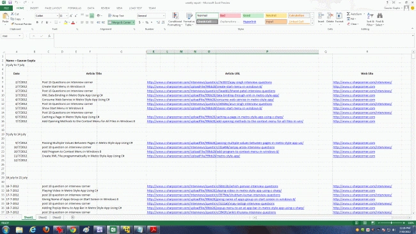This screenshot has height=234, width=416.
Task: Toggle Wrap Text
Action: (116, 16)
